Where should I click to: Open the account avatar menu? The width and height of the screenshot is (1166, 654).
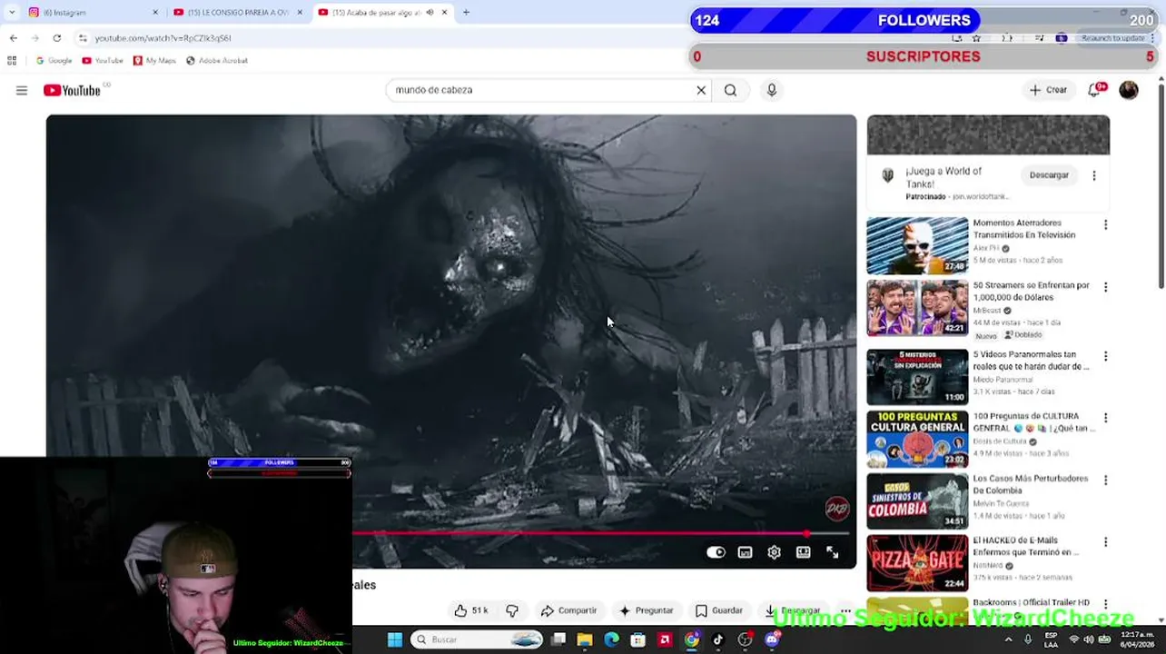pyautogui.click(x=1129, y=90)
